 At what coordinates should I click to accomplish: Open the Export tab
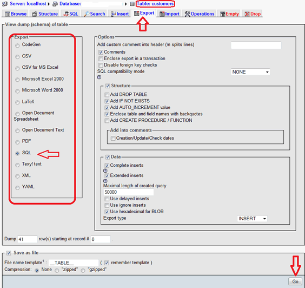[x=144, y=13]
